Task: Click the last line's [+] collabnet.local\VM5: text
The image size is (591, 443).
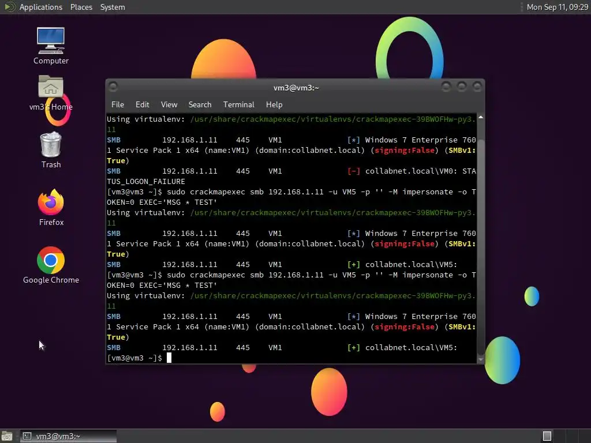Action: click(x=402, y=348)
